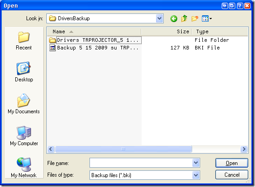Open the Recent places shortcut
255x187 pixels.
tap(24, 41)
